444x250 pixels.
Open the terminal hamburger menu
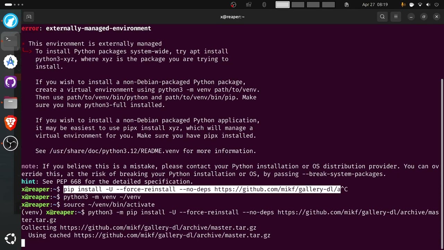396,17
